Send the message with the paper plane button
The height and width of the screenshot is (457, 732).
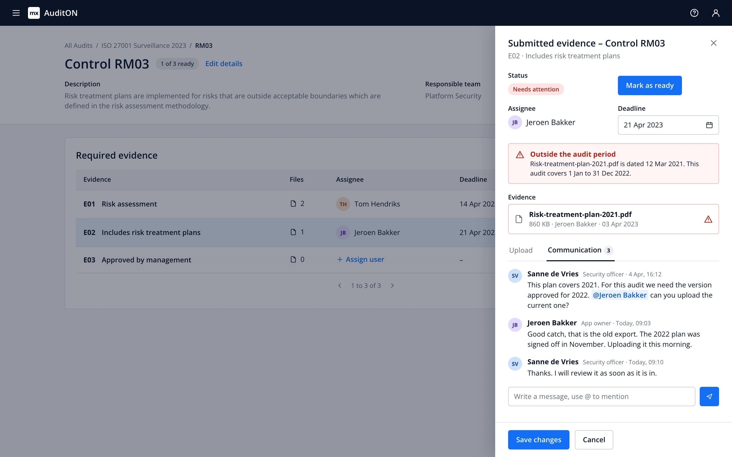709,397
